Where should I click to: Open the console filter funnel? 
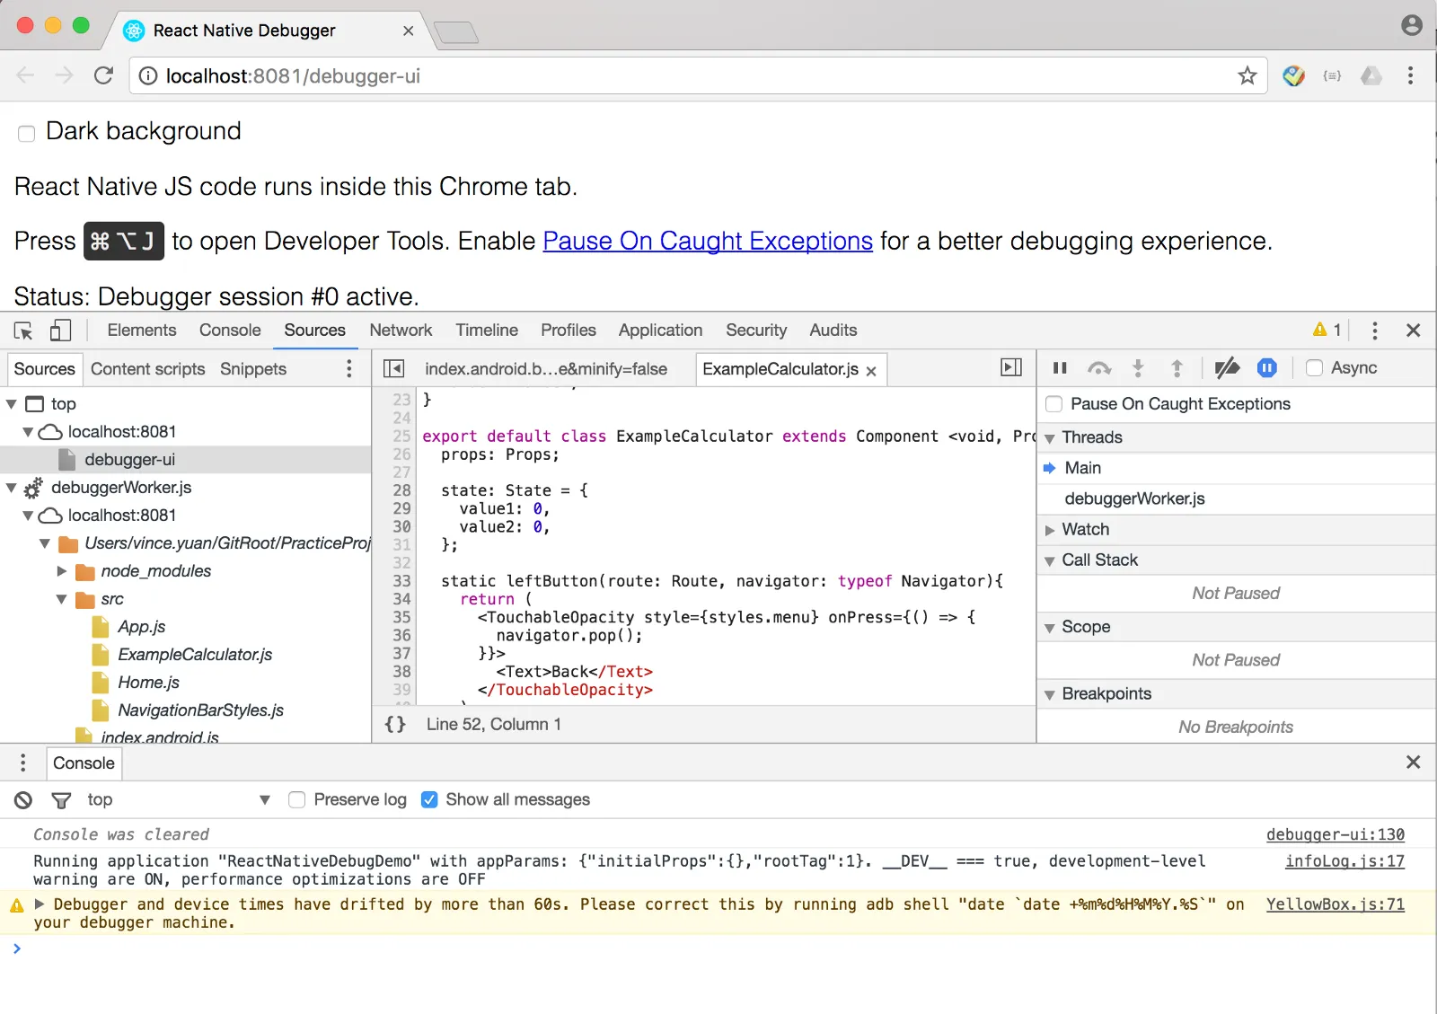61,799
